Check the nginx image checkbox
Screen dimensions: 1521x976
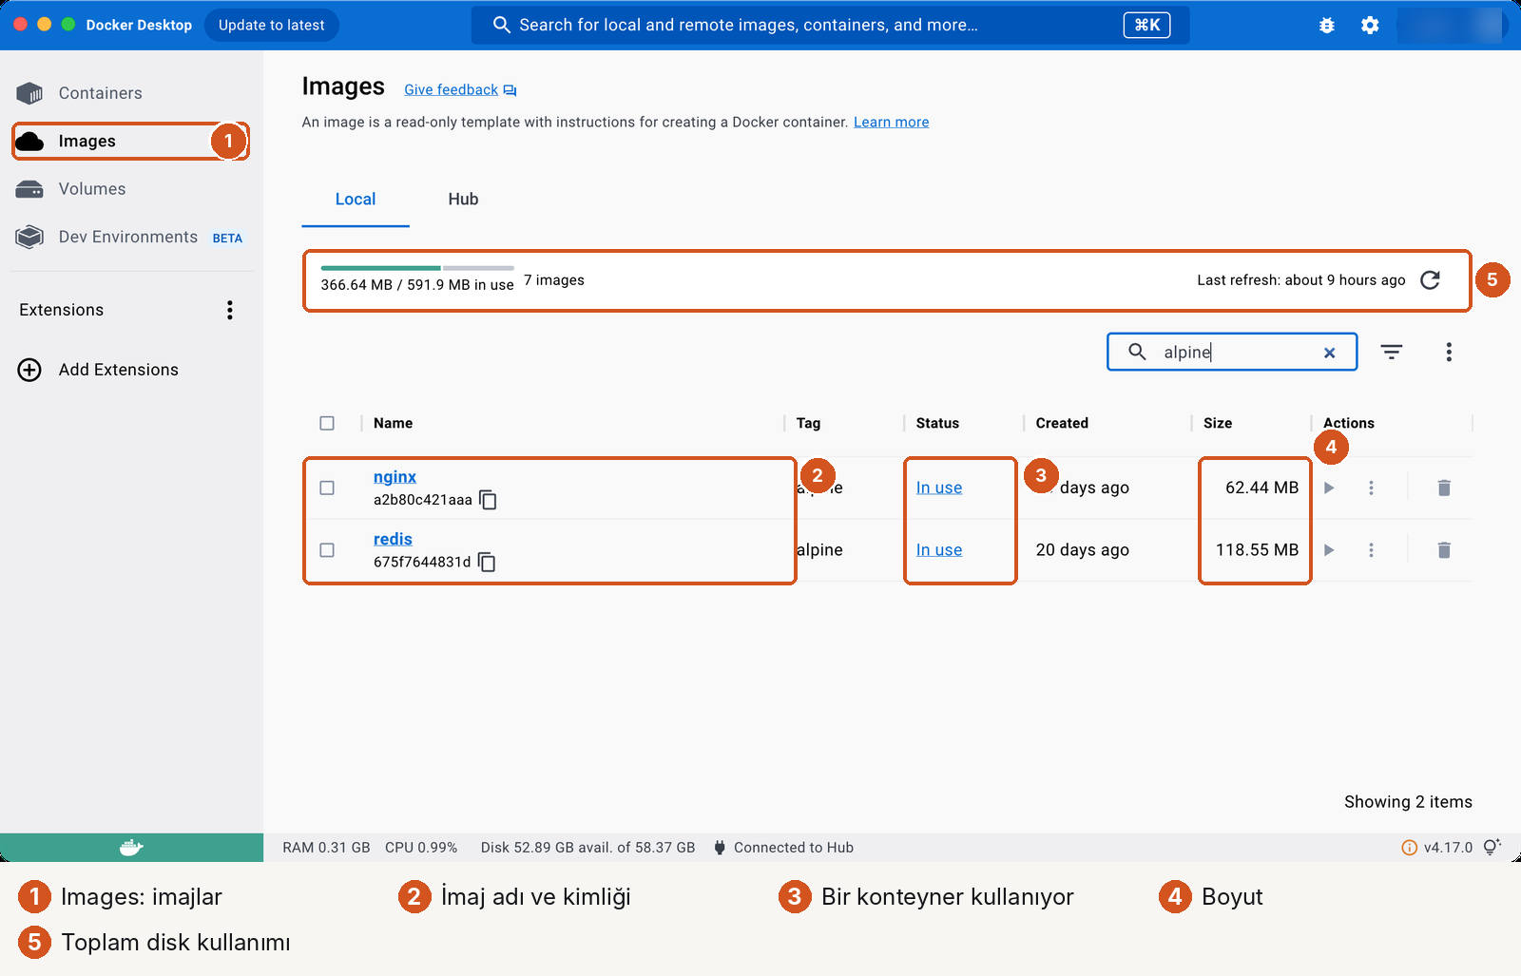point(327,488)
